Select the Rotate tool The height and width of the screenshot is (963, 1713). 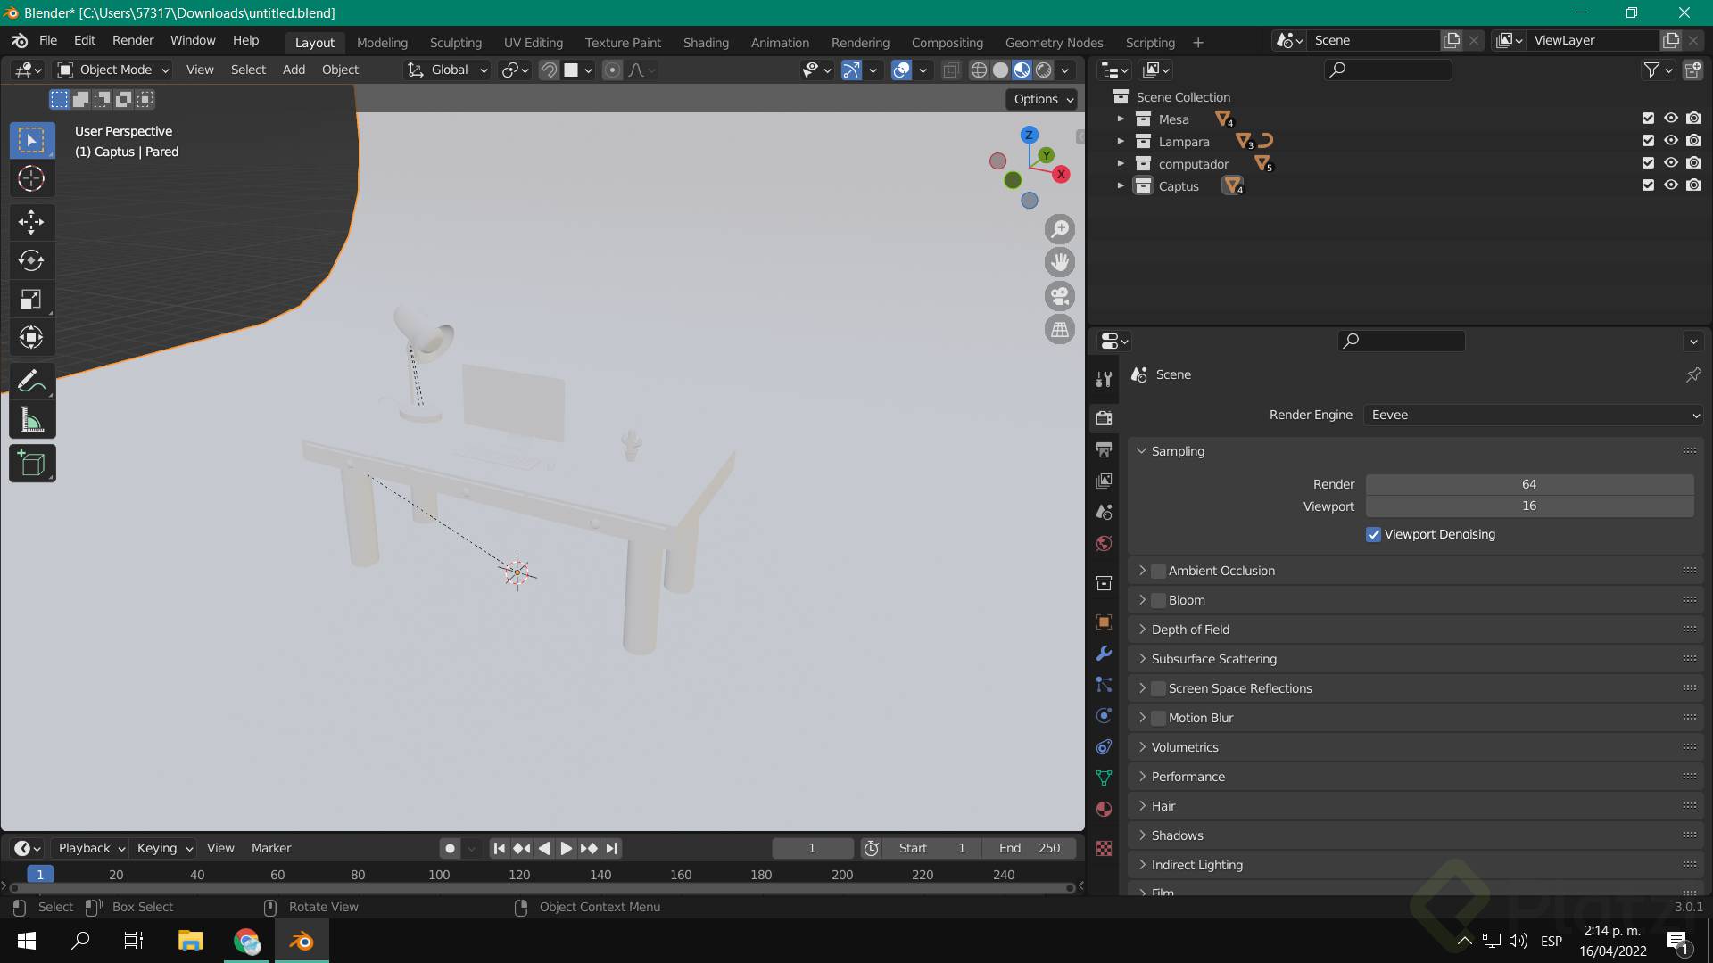click(31, 260)
